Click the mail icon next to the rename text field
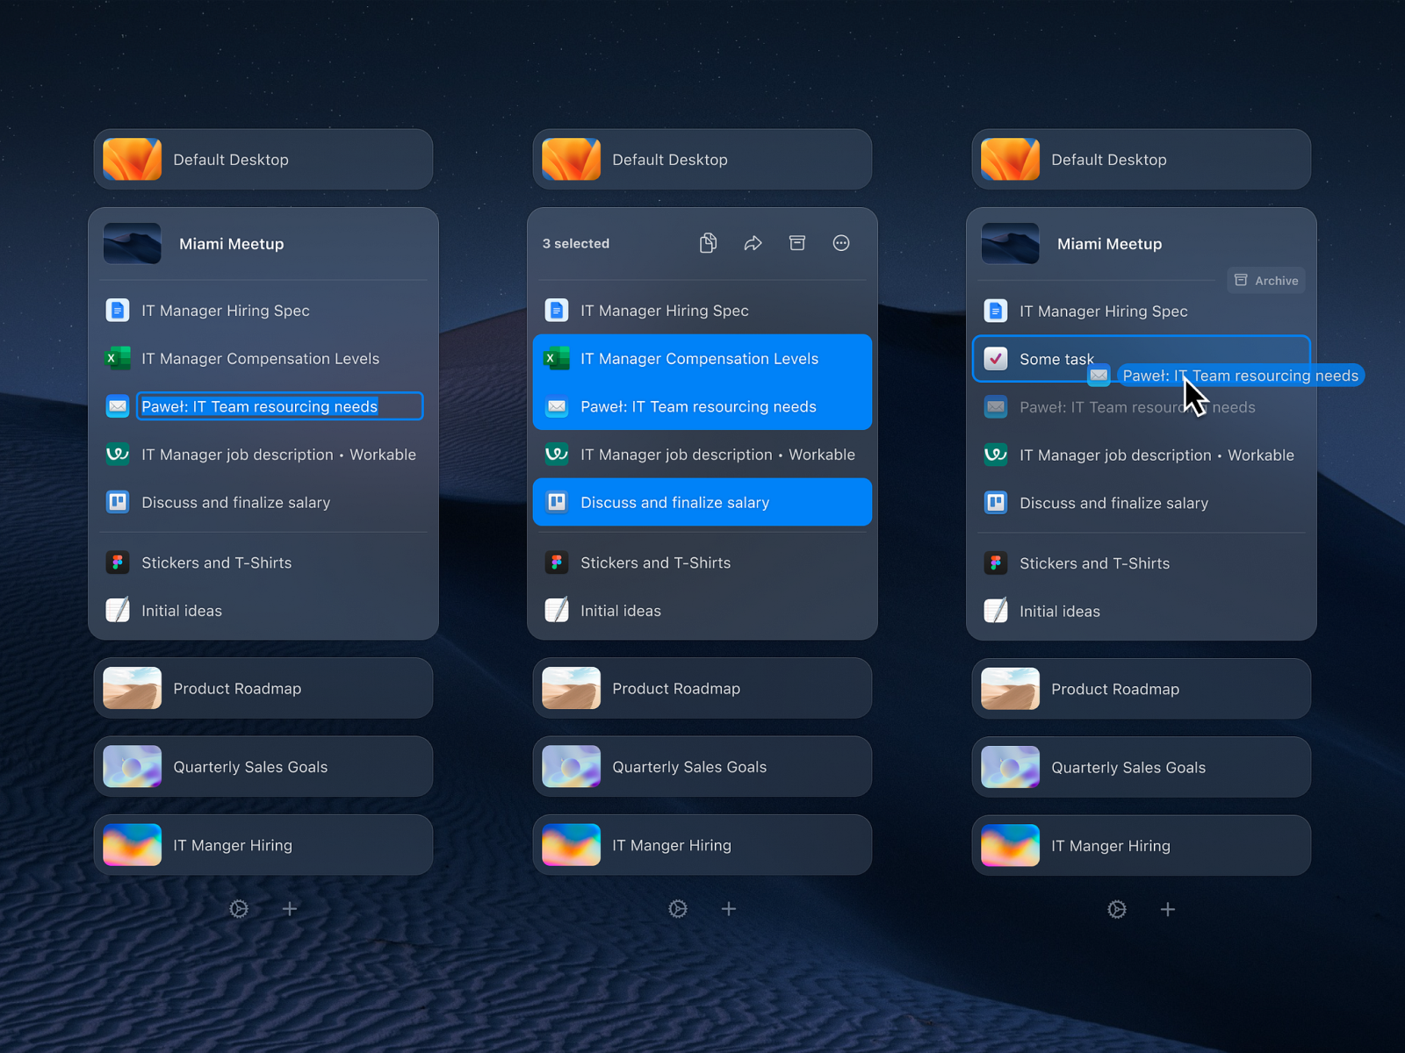 [118, 406]
